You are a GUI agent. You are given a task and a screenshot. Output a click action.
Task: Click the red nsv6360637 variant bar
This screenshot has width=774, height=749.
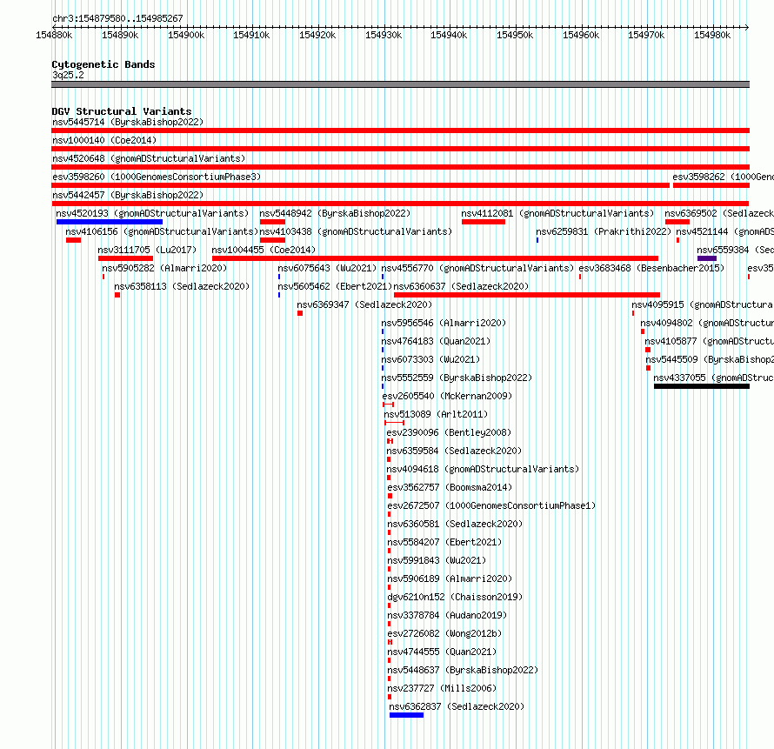[527, 295]
